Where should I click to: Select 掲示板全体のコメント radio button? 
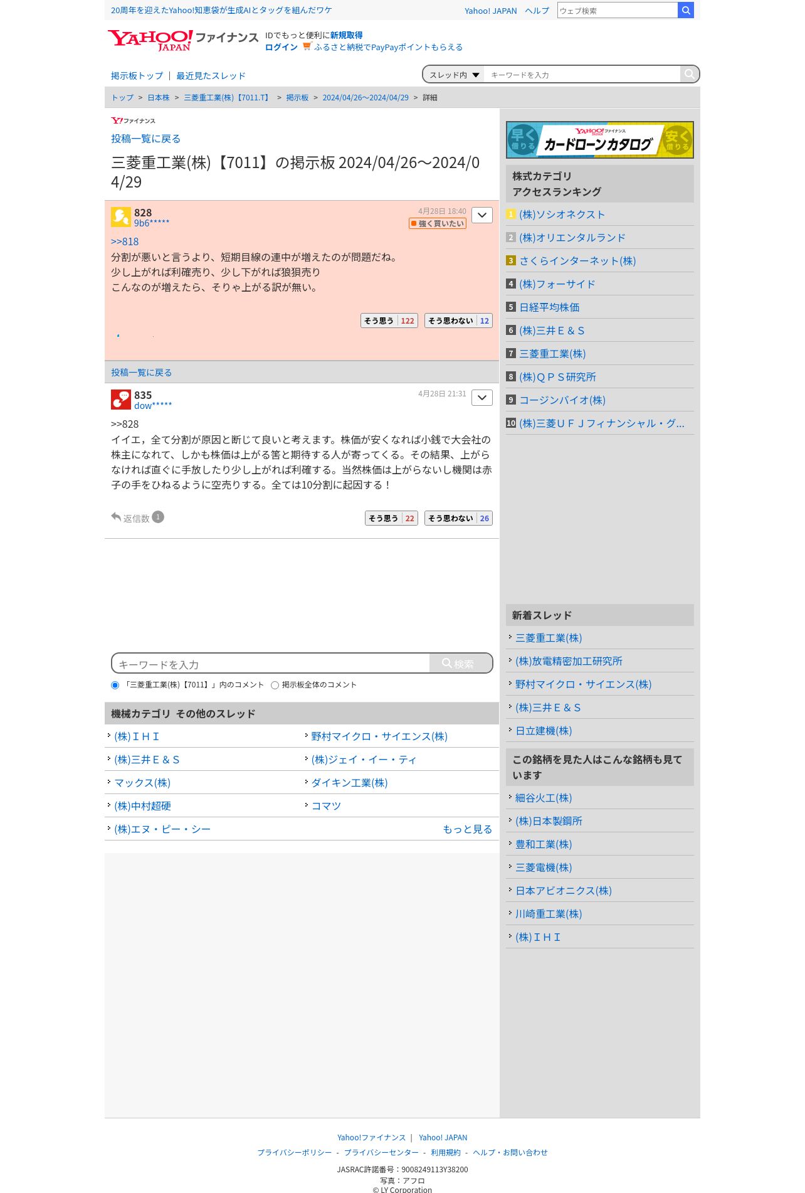tap(275, 685)
